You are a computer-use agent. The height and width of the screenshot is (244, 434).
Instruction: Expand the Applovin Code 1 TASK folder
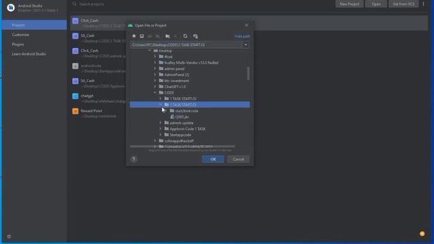pos(160,129)
